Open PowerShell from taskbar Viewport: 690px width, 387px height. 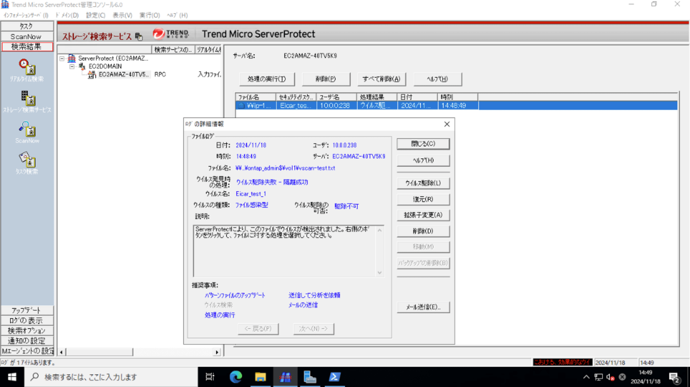click(335, 377)
